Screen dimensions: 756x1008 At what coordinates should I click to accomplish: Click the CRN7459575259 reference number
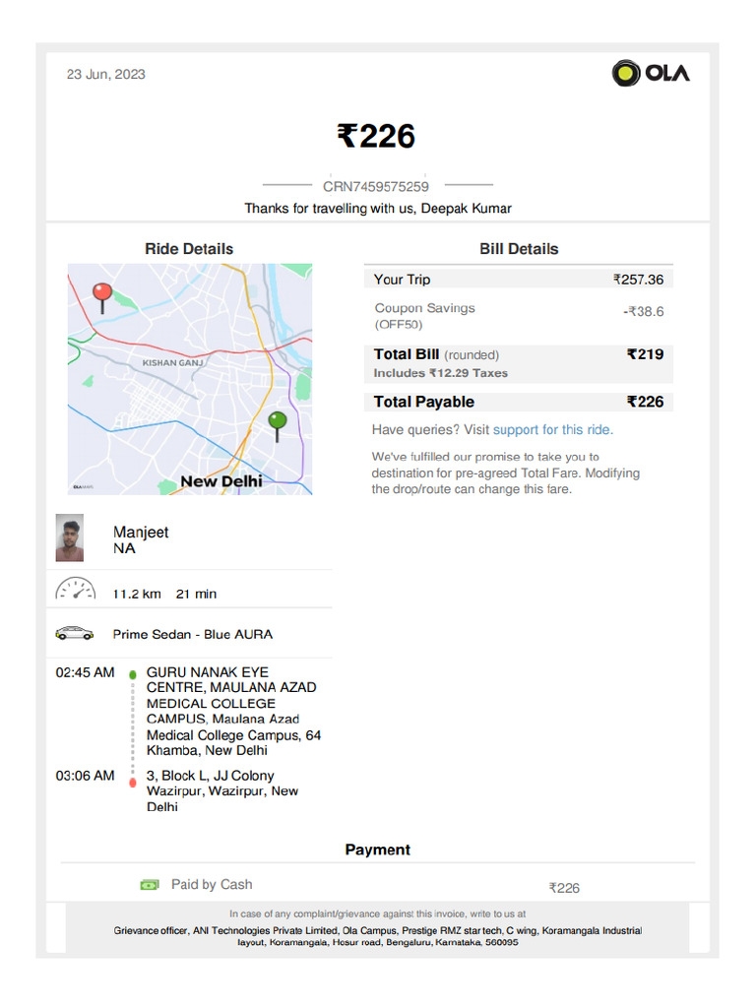pyautogui.click(x=376, y=186)
